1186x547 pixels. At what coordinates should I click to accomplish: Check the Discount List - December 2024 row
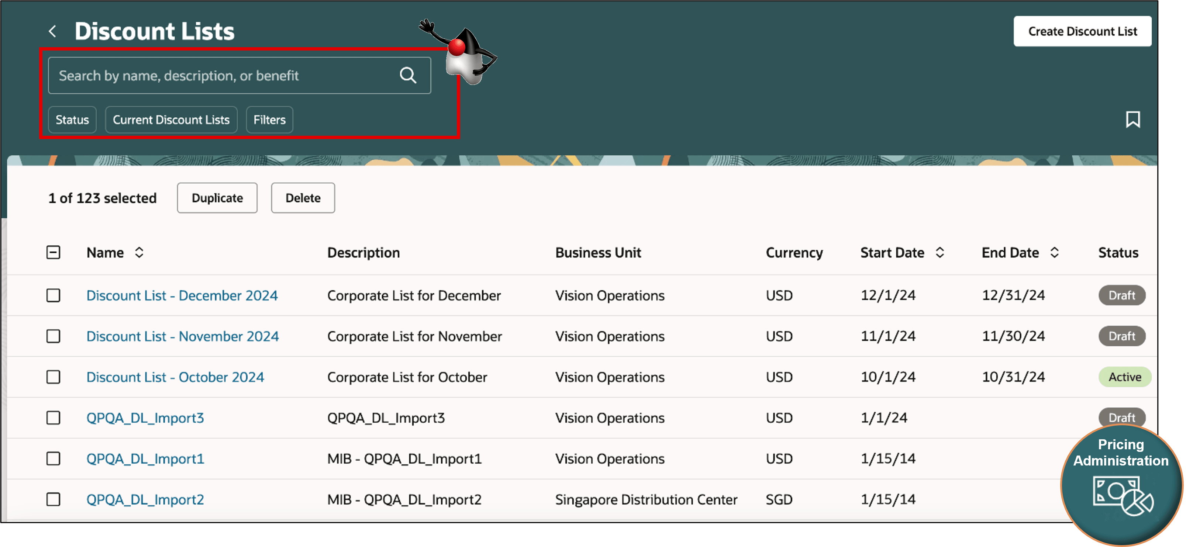tap(54, 295)
